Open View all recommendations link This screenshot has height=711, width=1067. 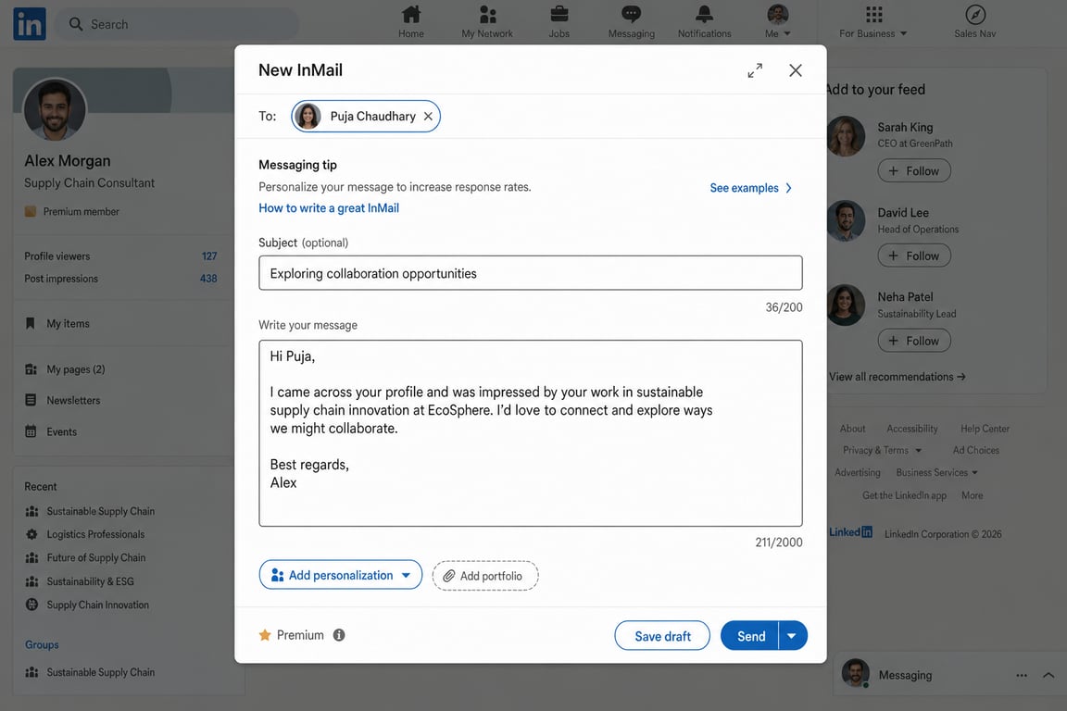coord(897,376)
